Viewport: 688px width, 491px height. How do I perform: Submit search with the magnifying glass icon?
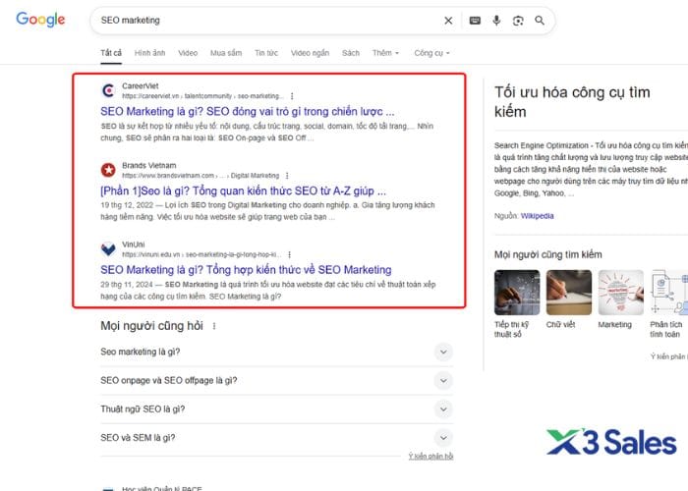coord(540,21)
